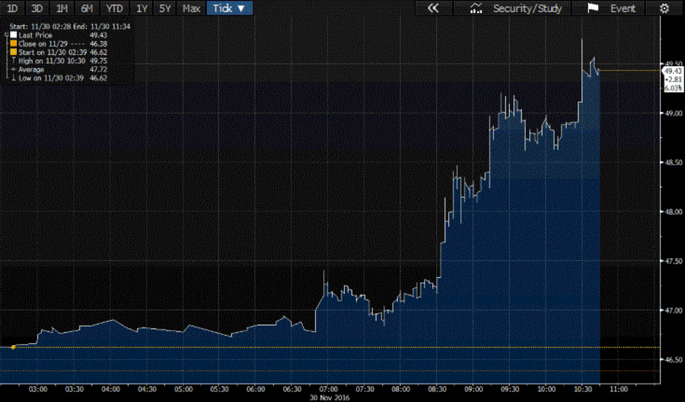Click the 06:30 time axis label
Screen dimensions: 685x402
click(x=292, y=389)
